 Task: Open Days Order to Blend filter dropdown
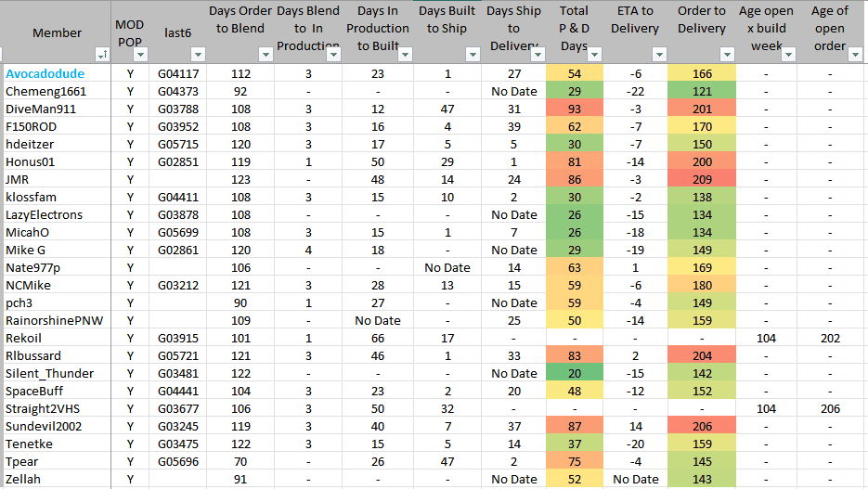(x=266, y=55)
